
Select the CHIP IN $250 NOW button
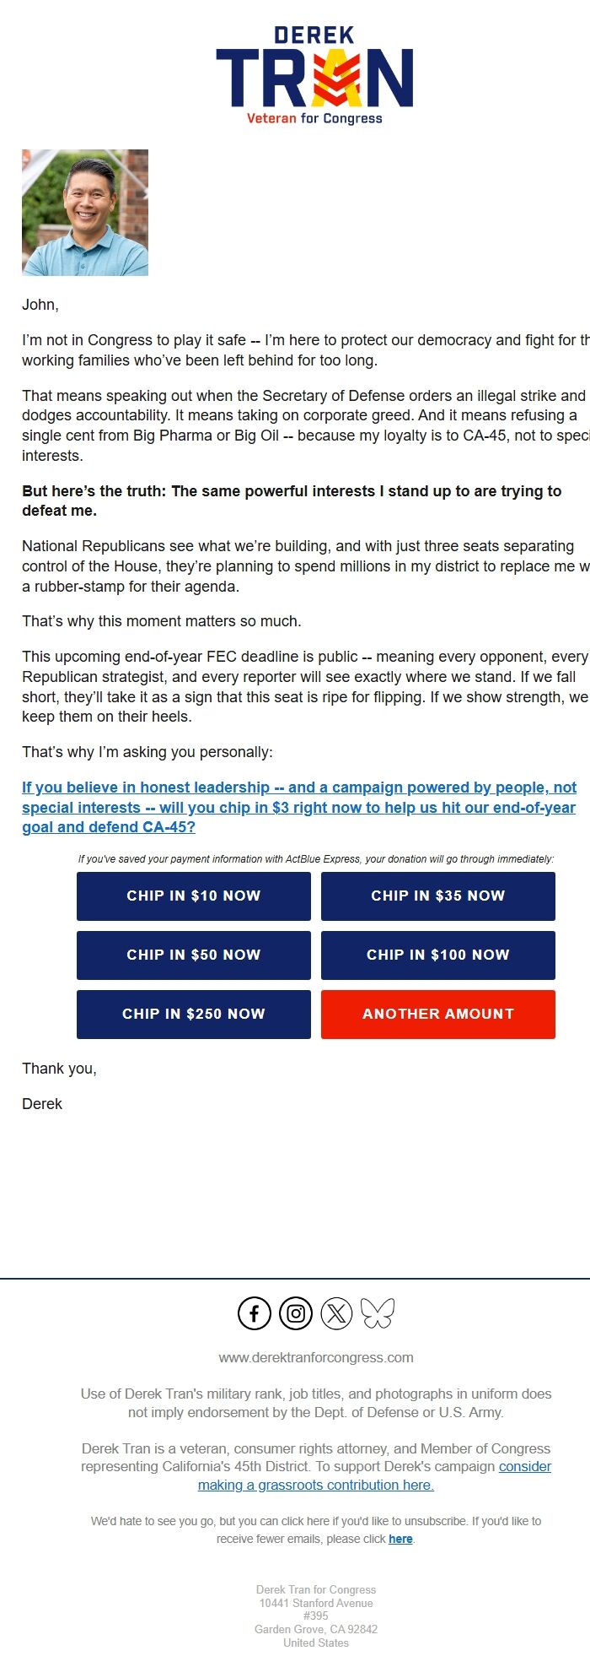click(x=193, y=1015)
